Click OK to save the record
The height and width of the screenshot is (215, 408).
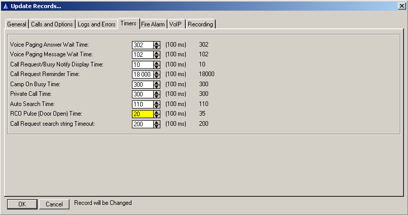[x=22, y=204]
